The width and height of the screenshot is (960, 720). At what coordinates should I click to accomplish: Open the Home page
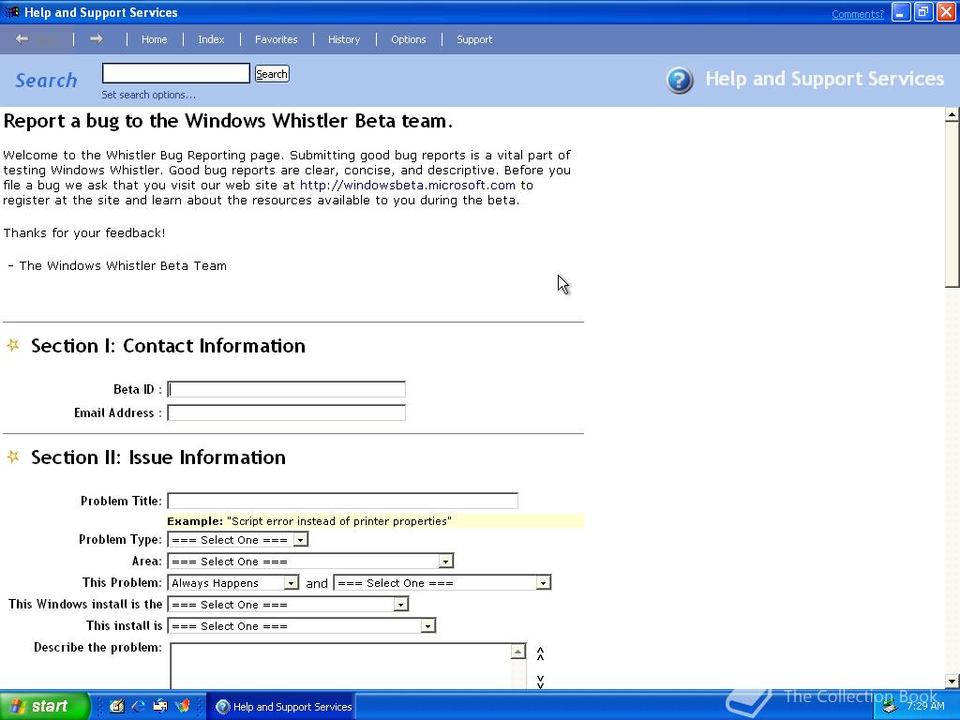click(155, 39)
